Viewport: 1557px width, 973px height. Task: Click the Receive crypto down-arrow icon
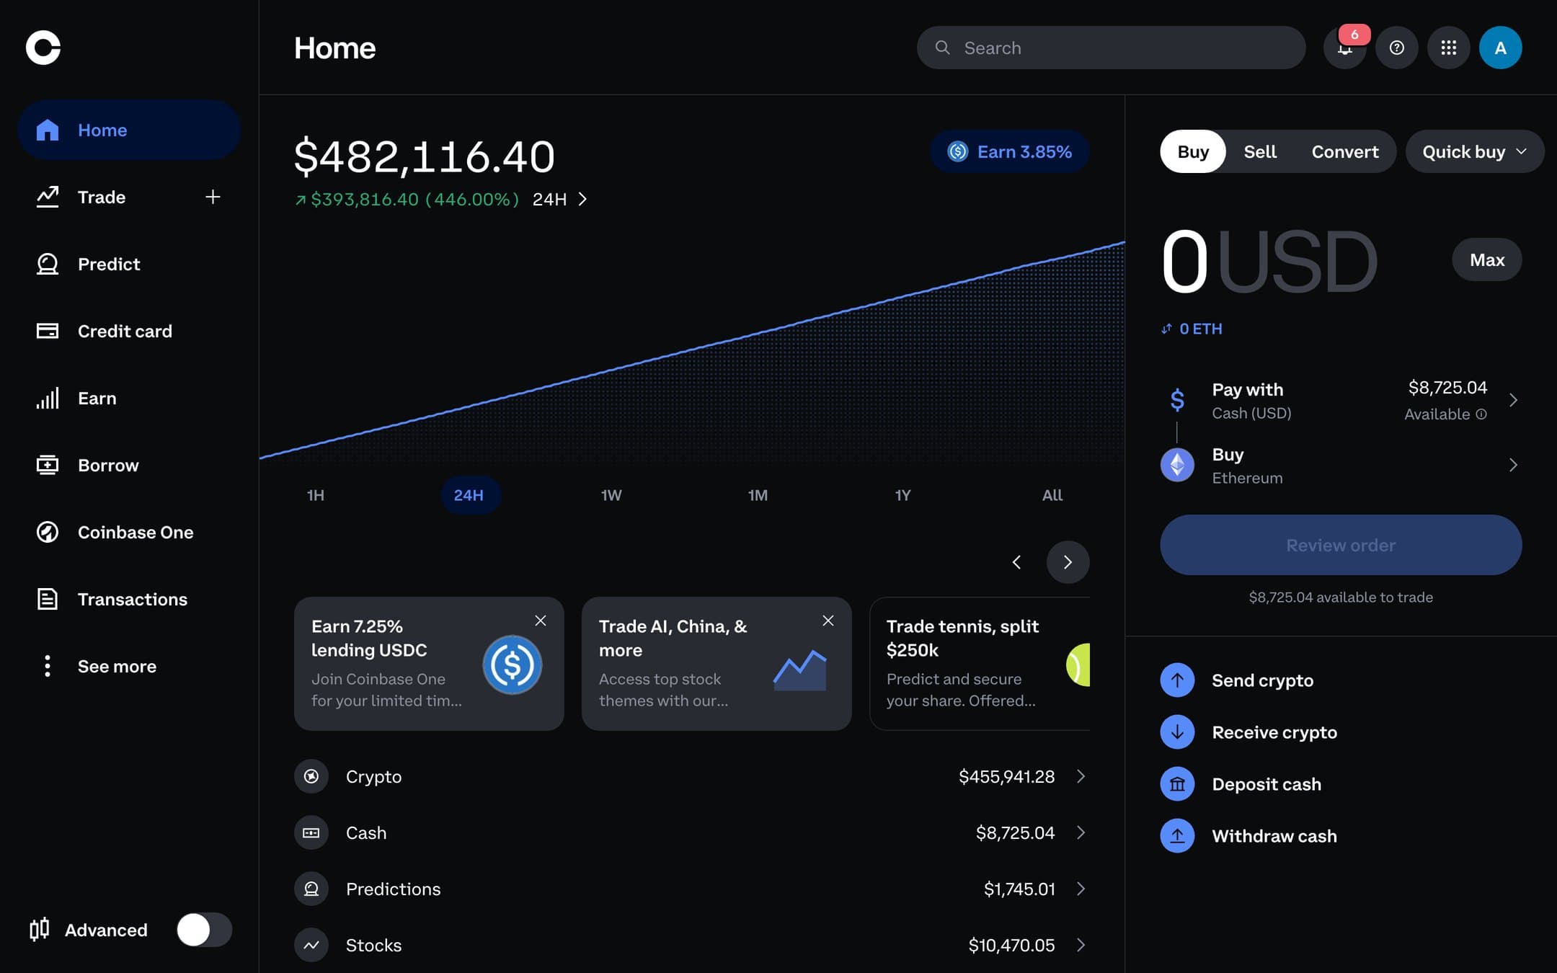[1177, 732]
